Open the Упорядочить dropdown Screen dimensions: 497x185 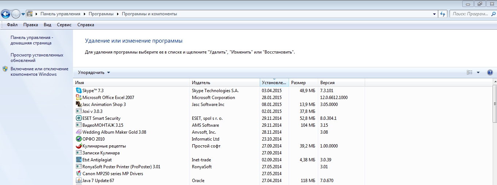[94, 72]
